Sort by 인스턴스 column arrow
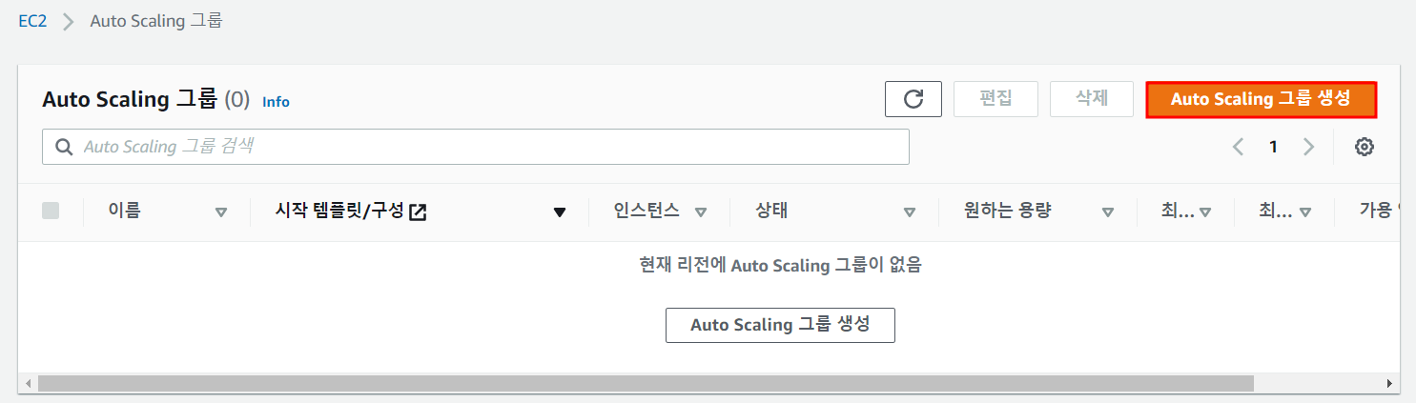 pos(701,212)
